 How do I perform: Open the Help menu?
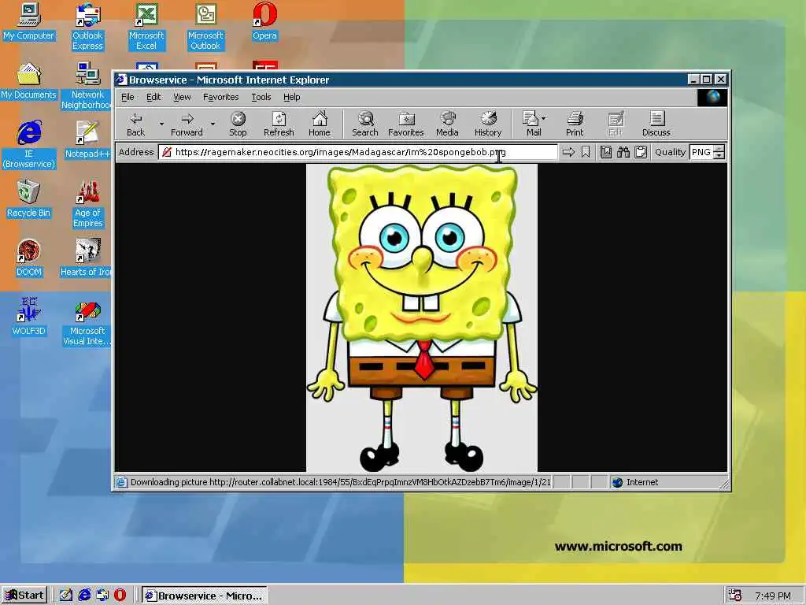(291, 97)
